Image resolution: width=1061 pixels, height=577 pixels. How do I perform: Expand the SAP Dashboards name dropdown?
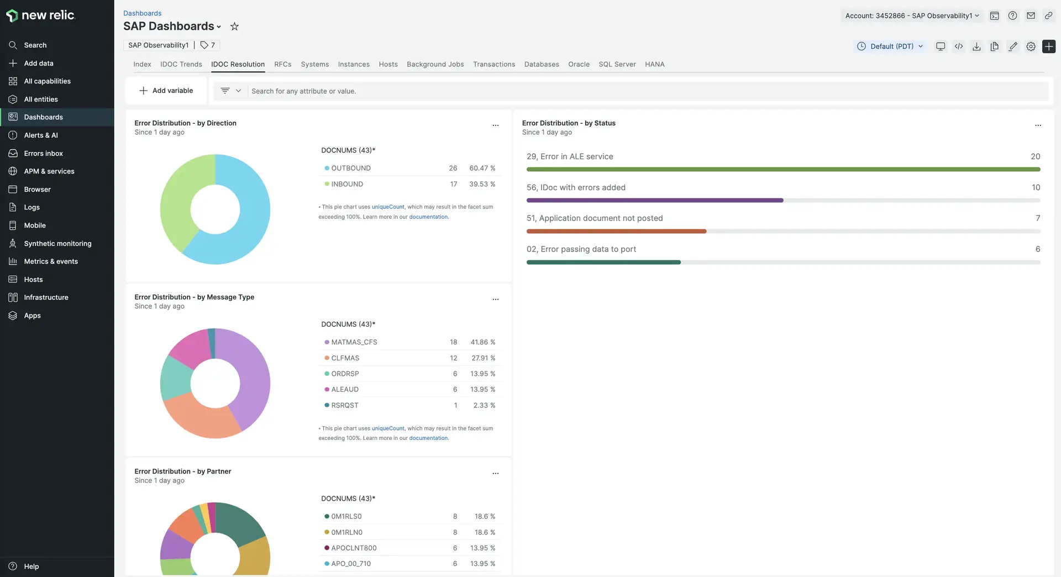219,27
